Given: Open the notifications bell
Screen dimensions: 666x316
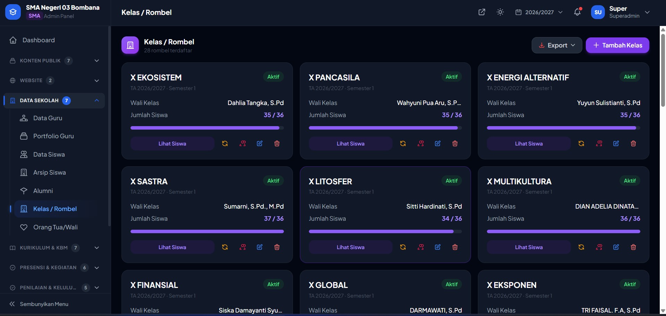Looking at the screenshot, I should [577, 12].
